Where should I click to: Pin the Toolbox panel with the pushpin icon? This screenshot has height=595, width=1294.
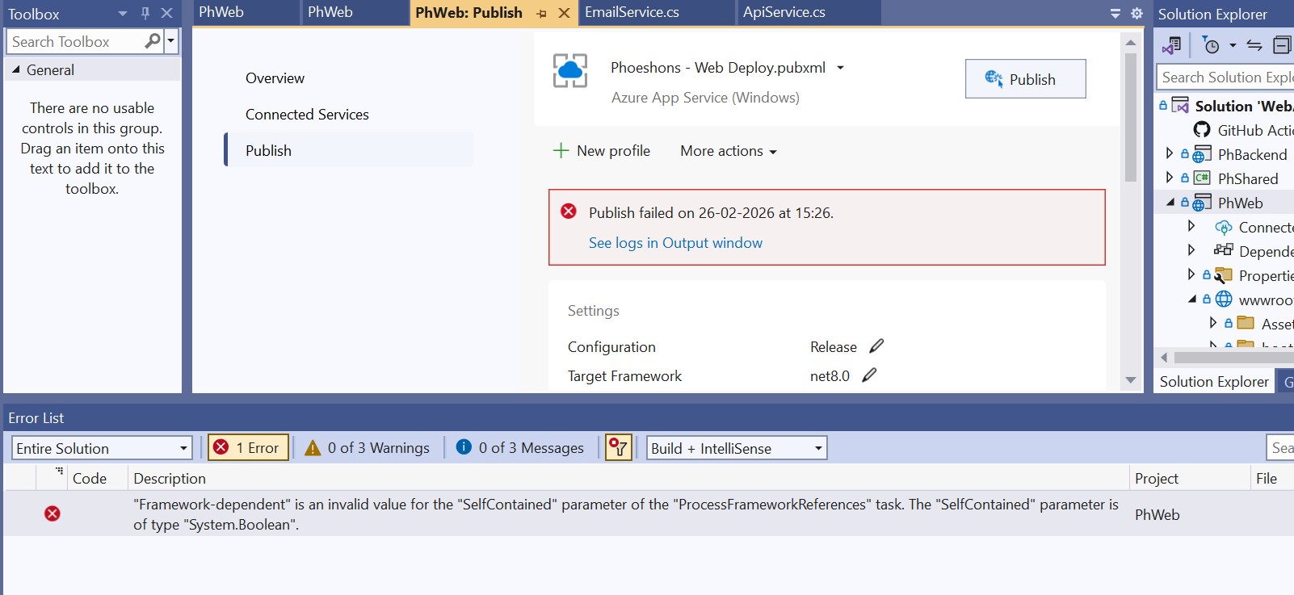tap(145, 13)
